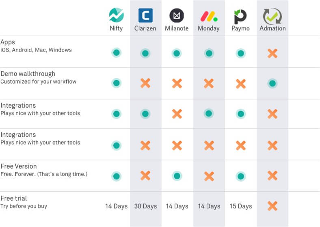The image size is (320, 227).
Task: Click the Nifty logo icon
Action: 116,15
